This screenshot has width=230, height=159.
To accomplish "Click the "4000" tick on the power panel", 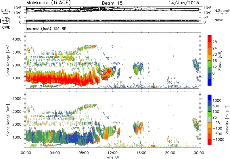I will click(x=17, y=39).
